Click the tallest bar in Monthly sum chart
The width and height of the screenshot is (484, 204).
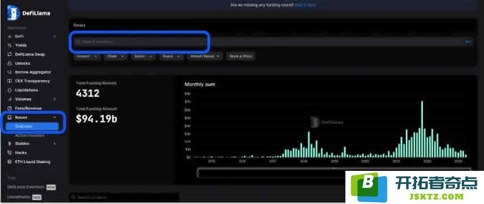click(422, 129)
